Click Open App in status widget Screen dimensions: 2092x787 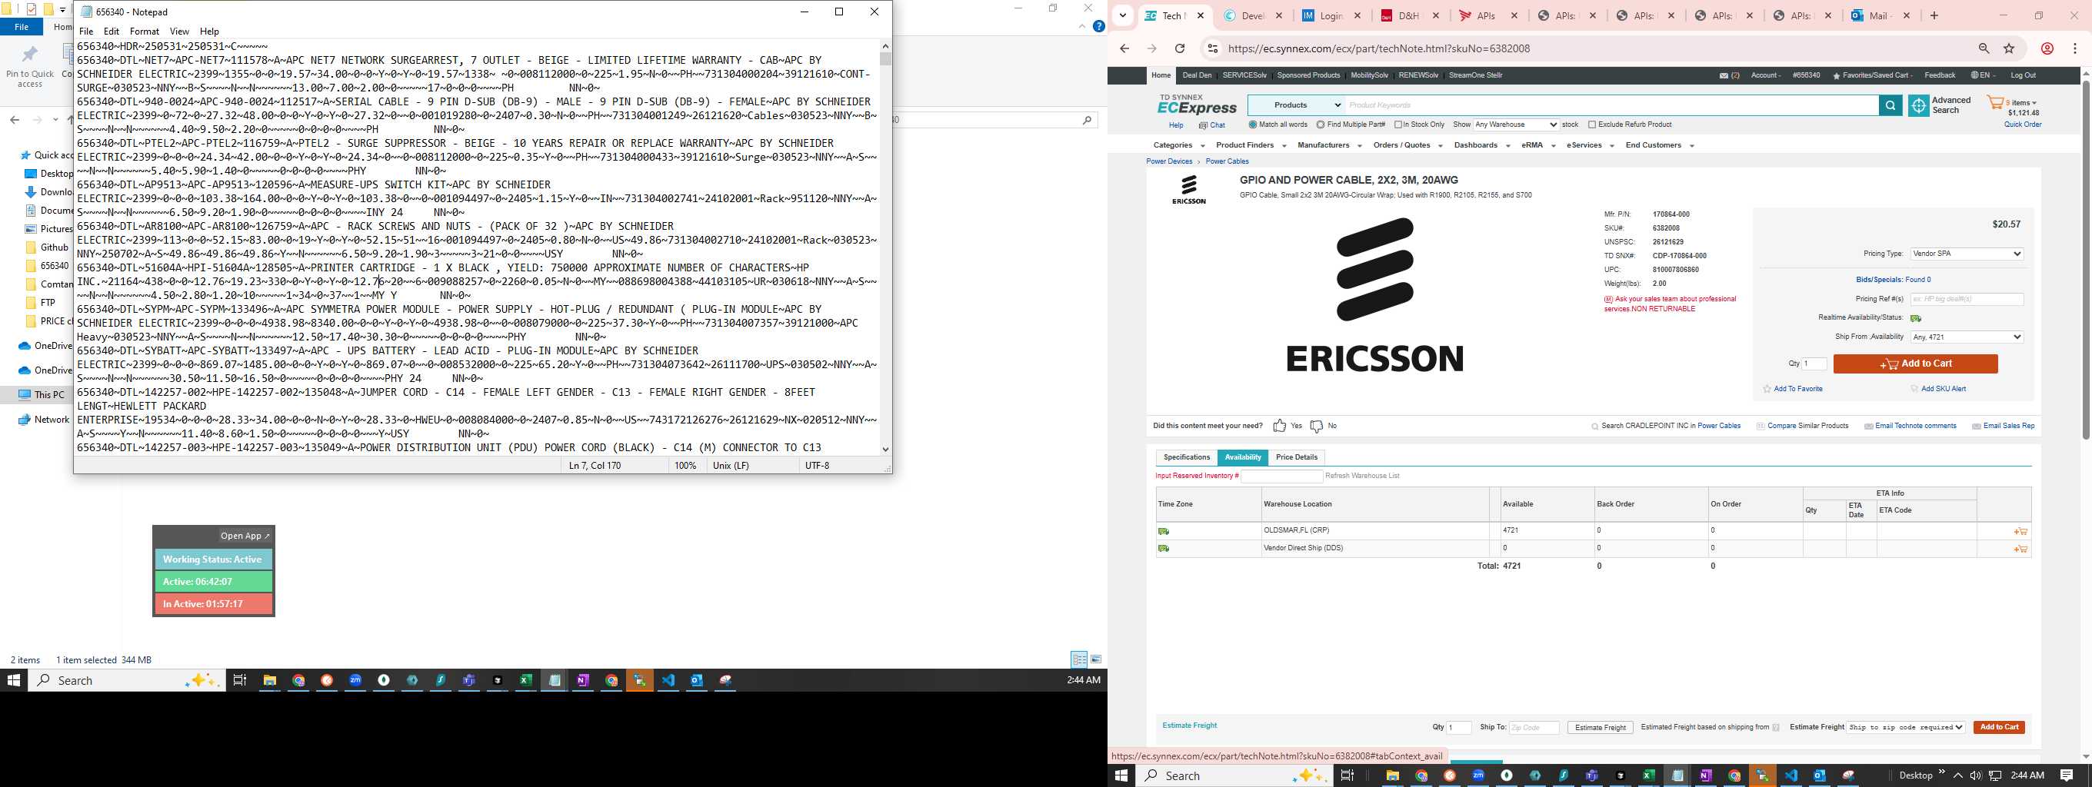245,536
